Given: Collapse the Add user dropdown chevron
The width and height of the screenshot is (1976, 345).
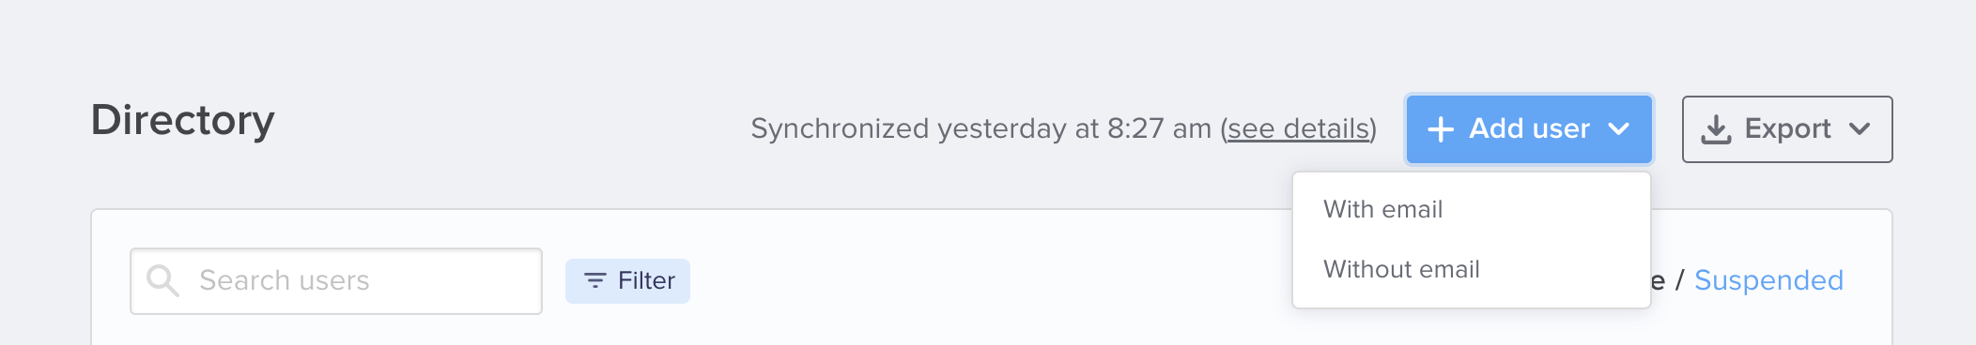Looking at the screenshot, I should coord(1618,128).
